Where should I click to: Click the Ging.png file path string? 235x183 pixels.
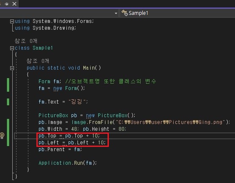(170, 122)
